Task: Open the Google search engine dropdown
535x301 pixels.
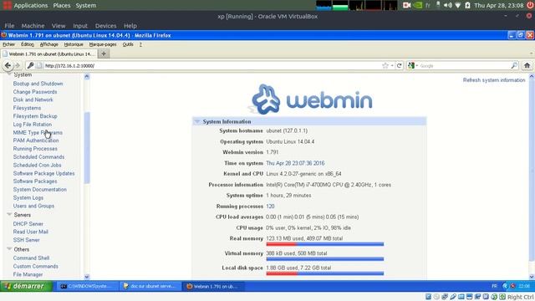Action: coord(413,65)
